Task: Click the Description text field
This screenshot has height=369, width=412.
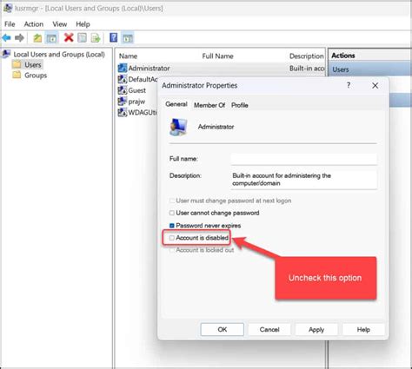Action: coord(304,180)
